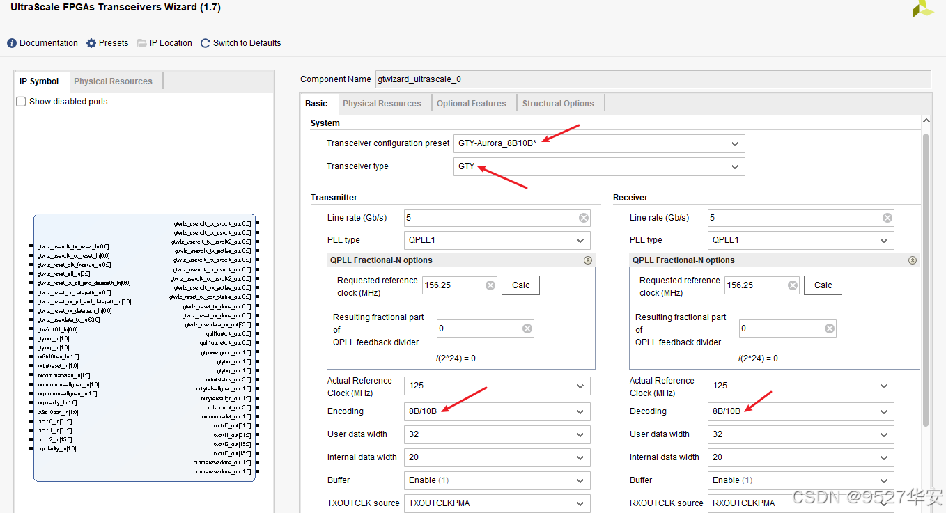Viewport: 946px width, 513px height.
Task: Collapse Receiver QPLL Fractional-N options
Action: 913,260
